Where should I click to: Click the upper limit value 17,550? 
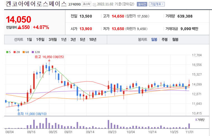(142, 16)
